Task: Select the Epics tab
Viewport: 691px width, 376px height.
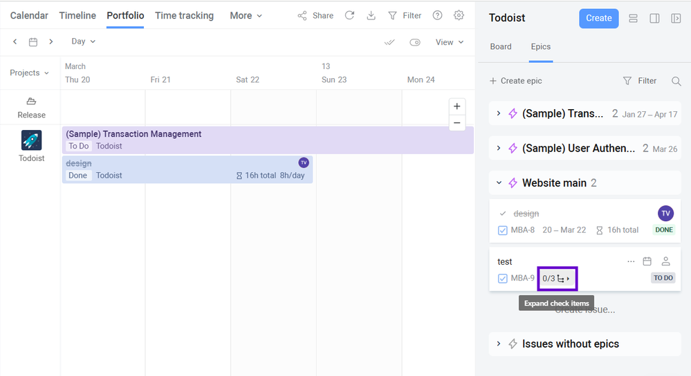Action: click(x=541, y=47)
